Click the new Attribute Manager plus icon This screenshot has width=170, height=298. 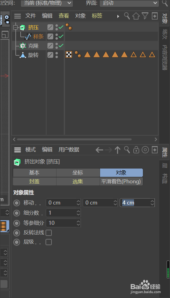click(x=155, y=150)
